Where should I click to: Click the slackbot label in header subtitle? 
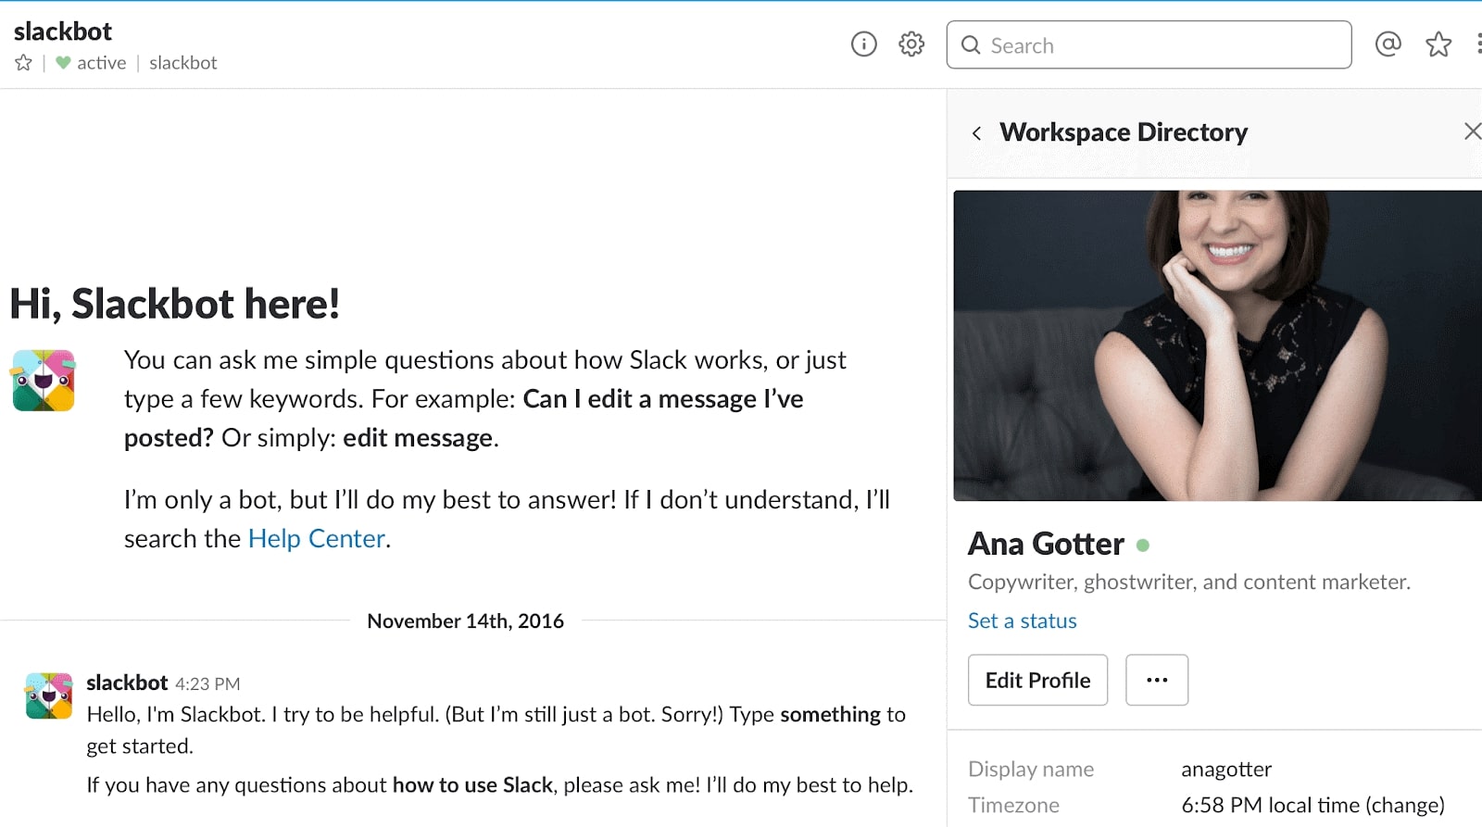pos(183,63)
